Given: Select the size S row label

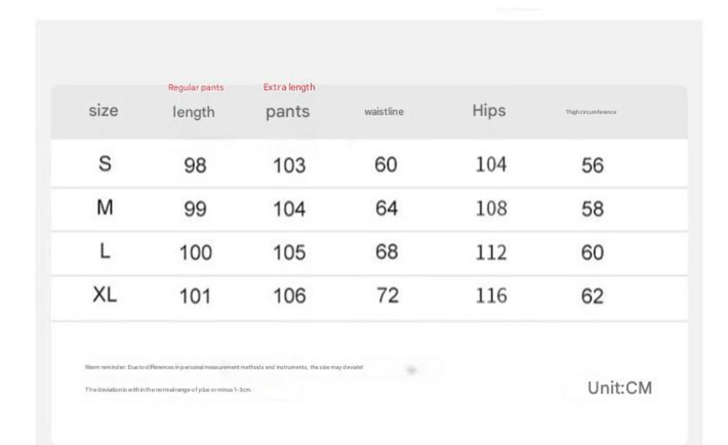Looking at the screenshot, I should pyautogui.click(x=105, y=164).
